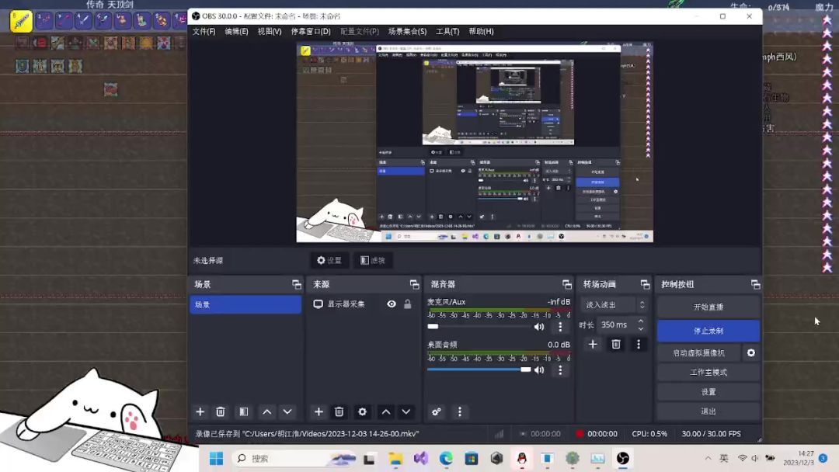Open mixer panel three-dot menu at bottom
The image size is (839, 472).
tap(460, 411)
